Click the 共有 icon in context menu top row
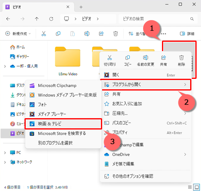Screen dimensions: 201x191 [163, 61]
